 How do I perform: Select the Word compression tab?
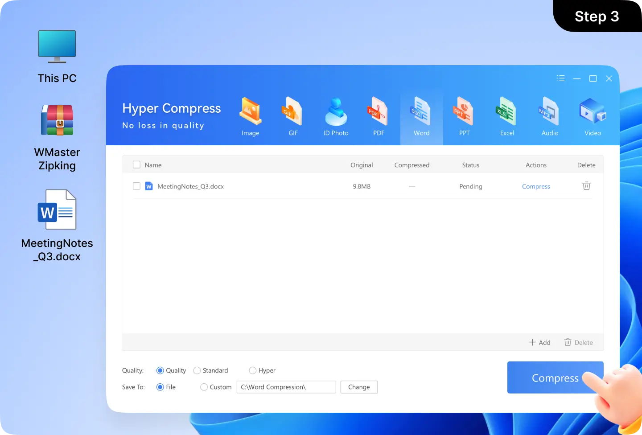pyautogui.click(x=421, y=117)
